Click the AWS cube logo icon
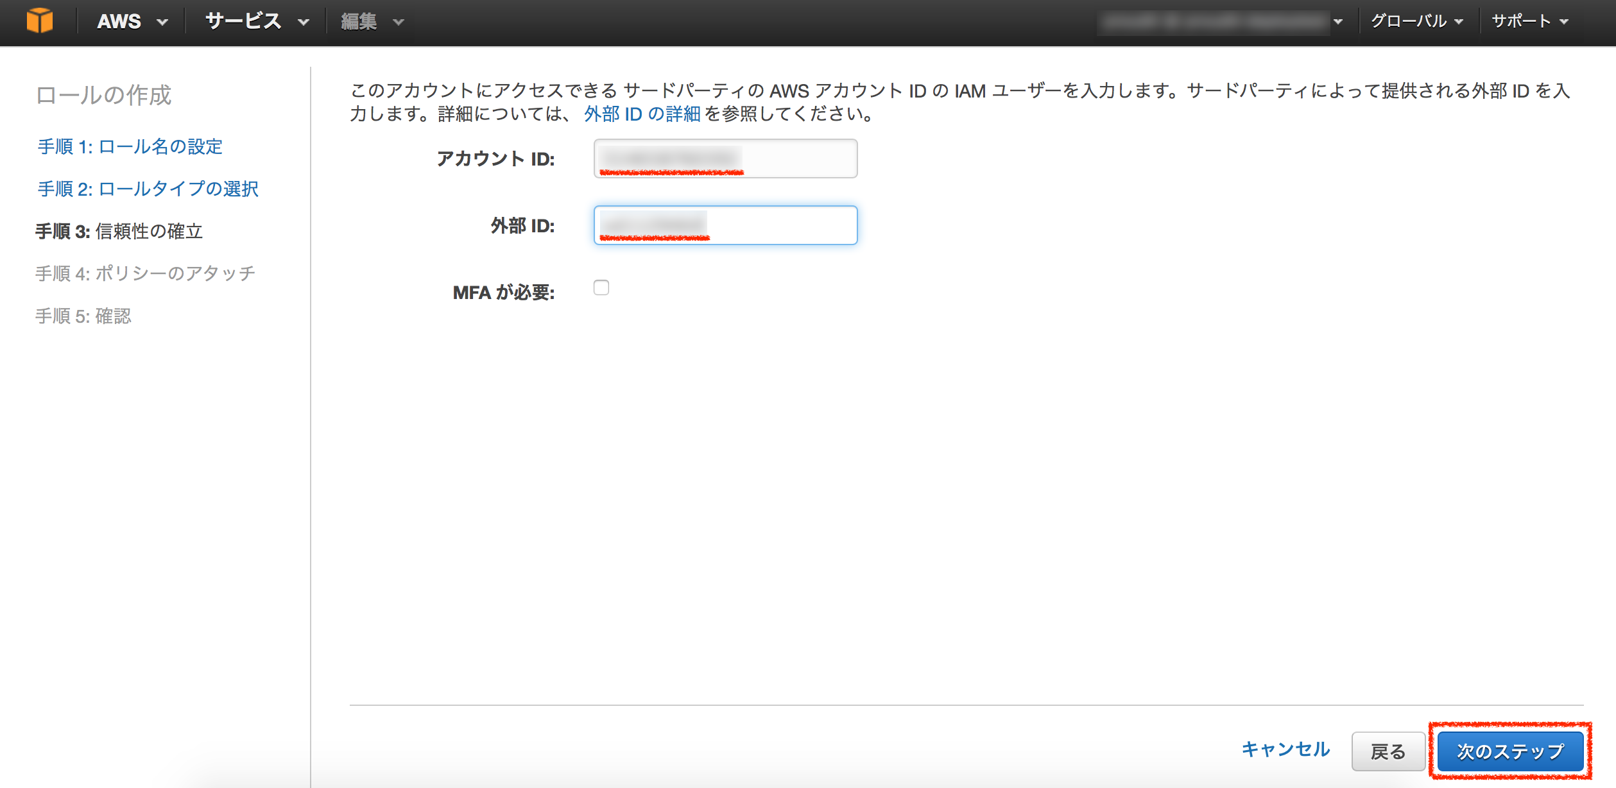 point(39,21)
